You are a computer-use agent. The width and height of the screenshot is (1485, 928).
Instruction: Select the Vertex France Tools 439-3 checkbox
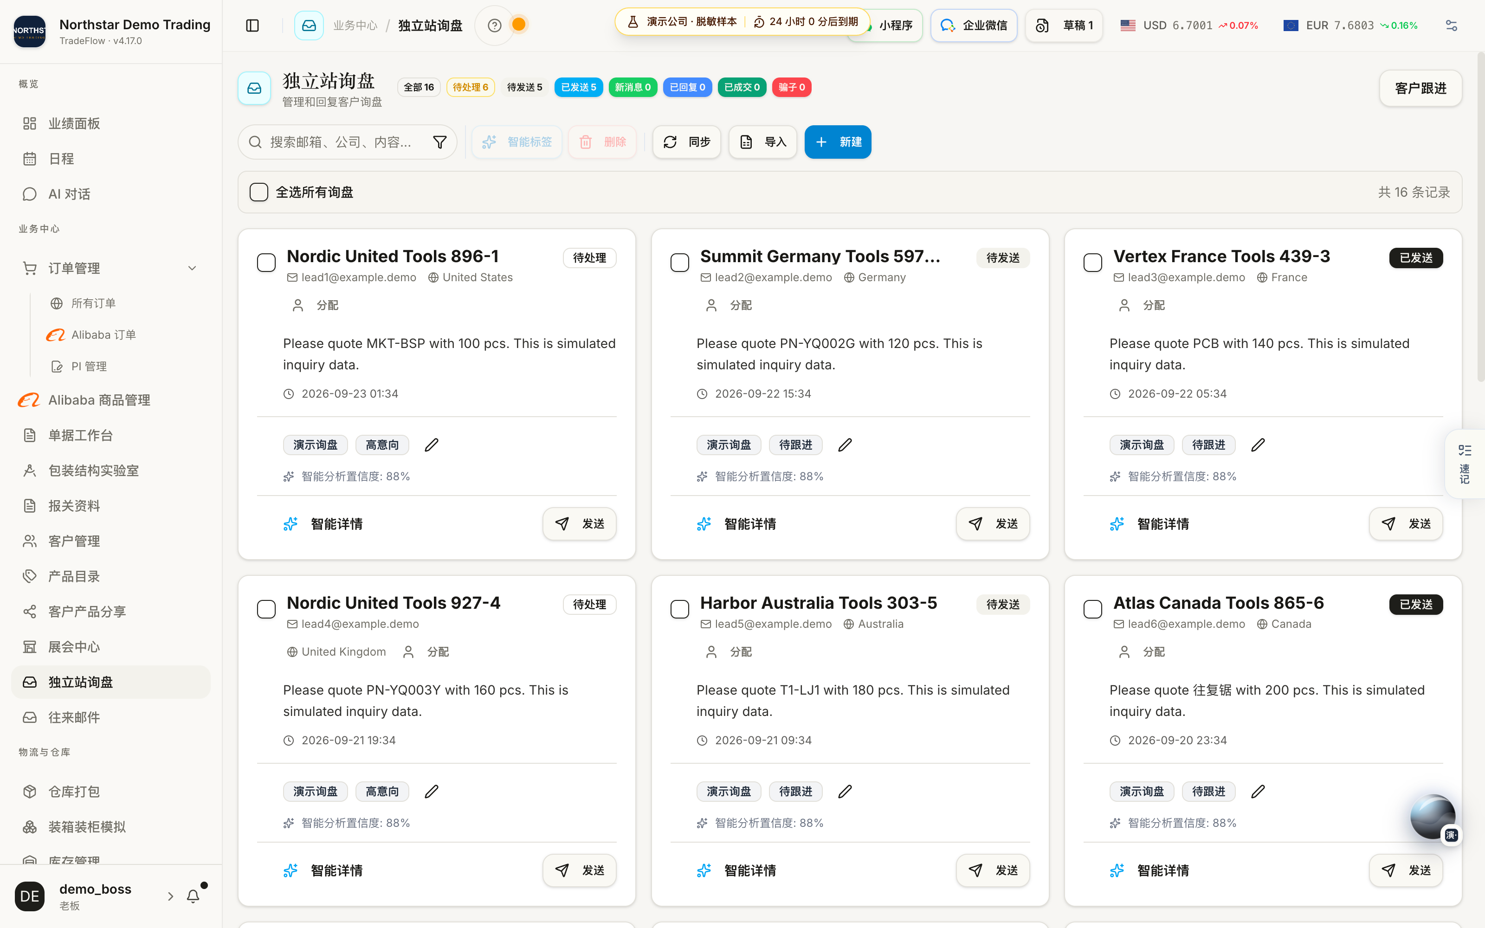coord(1093,263)
